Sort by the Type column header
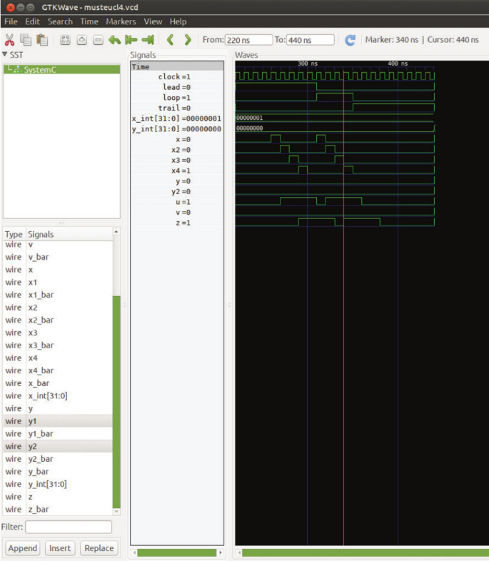489x561 pixels. pyautogui.click(x=14, y=234)
